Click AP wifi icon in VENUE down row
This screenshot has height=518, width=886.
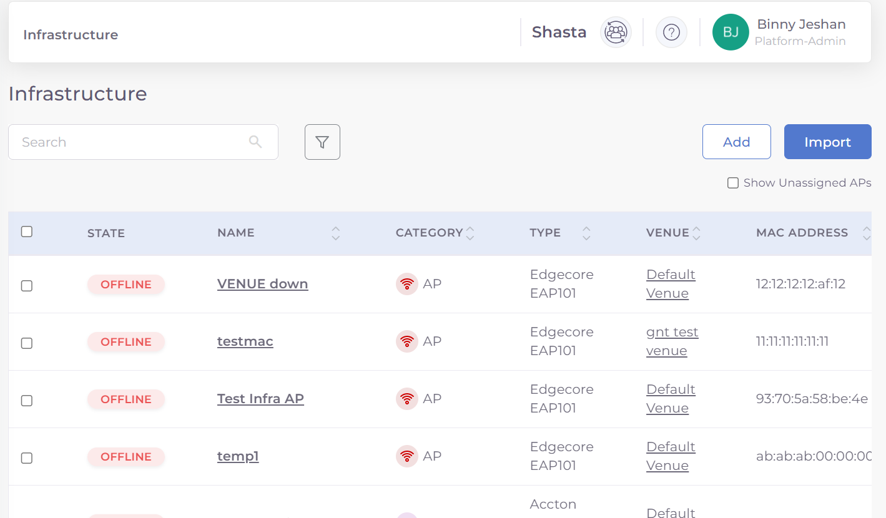click(407, 285)
